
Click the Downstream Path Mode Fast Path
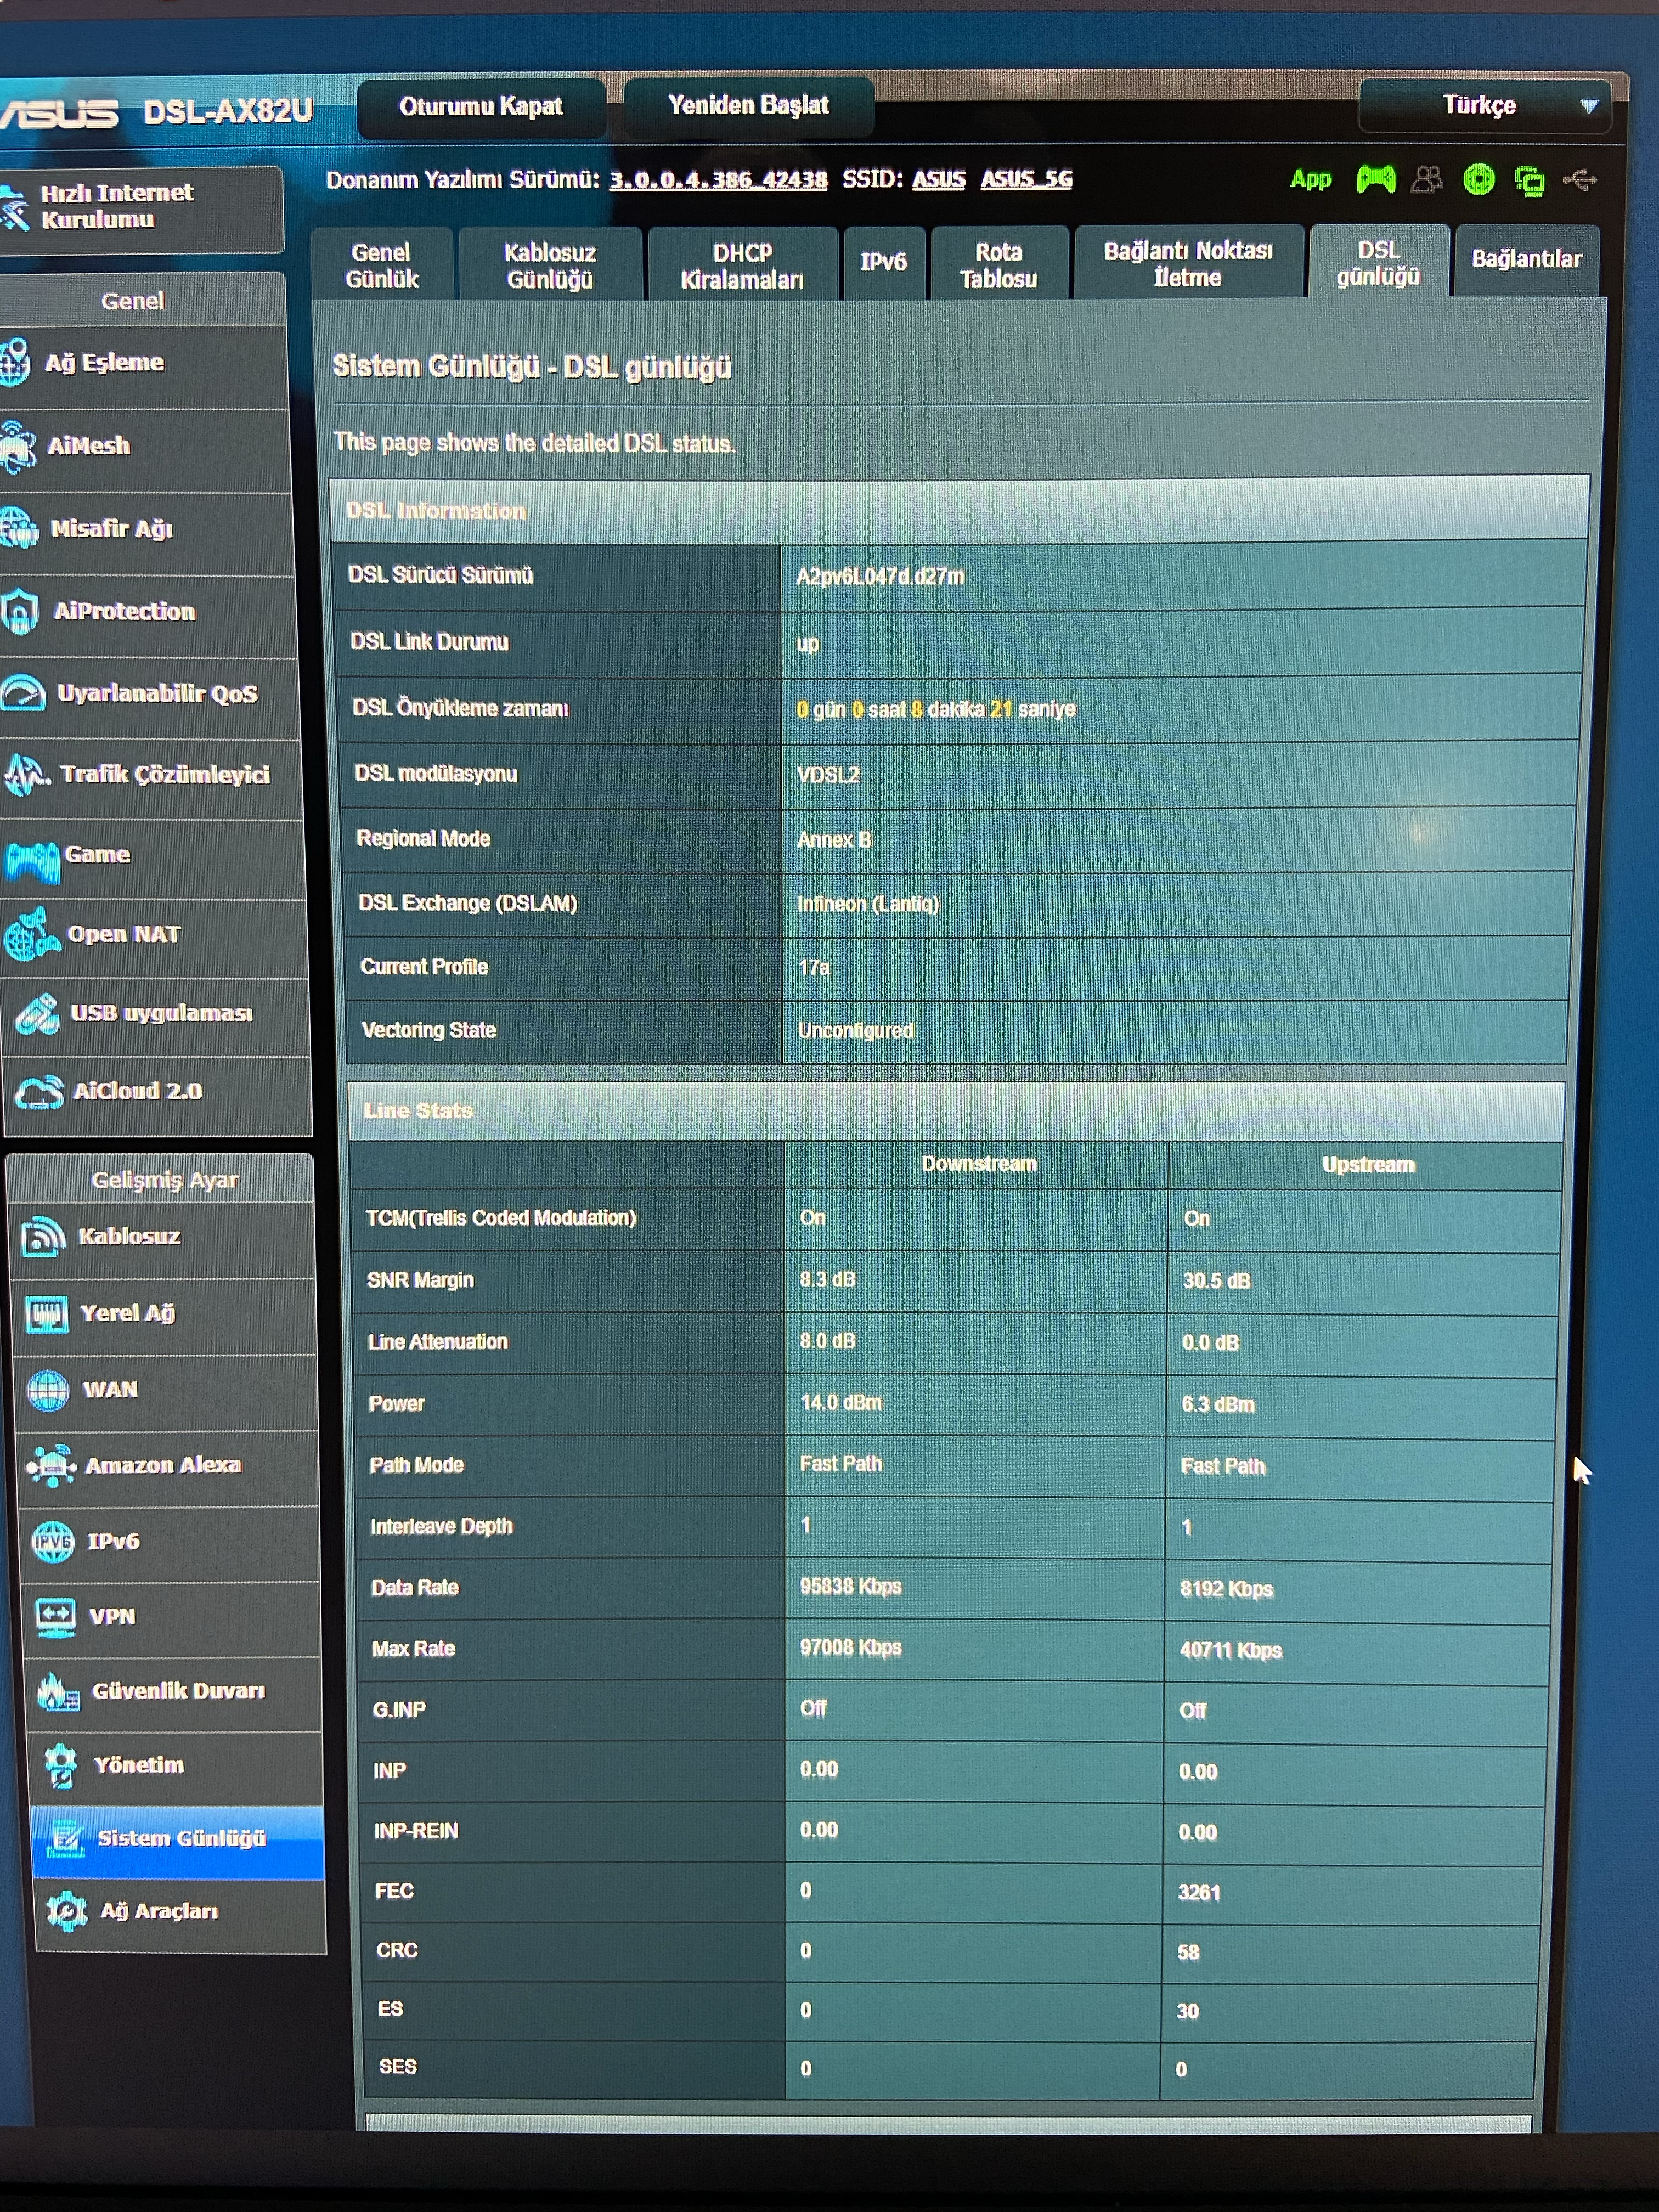[840, 1464]
